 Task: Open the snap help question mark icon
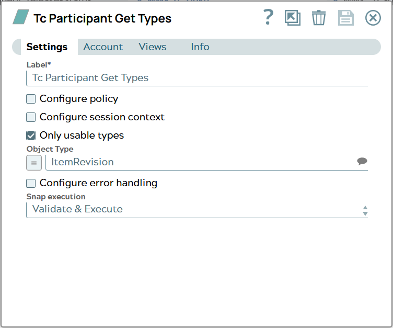pos(268,17)
